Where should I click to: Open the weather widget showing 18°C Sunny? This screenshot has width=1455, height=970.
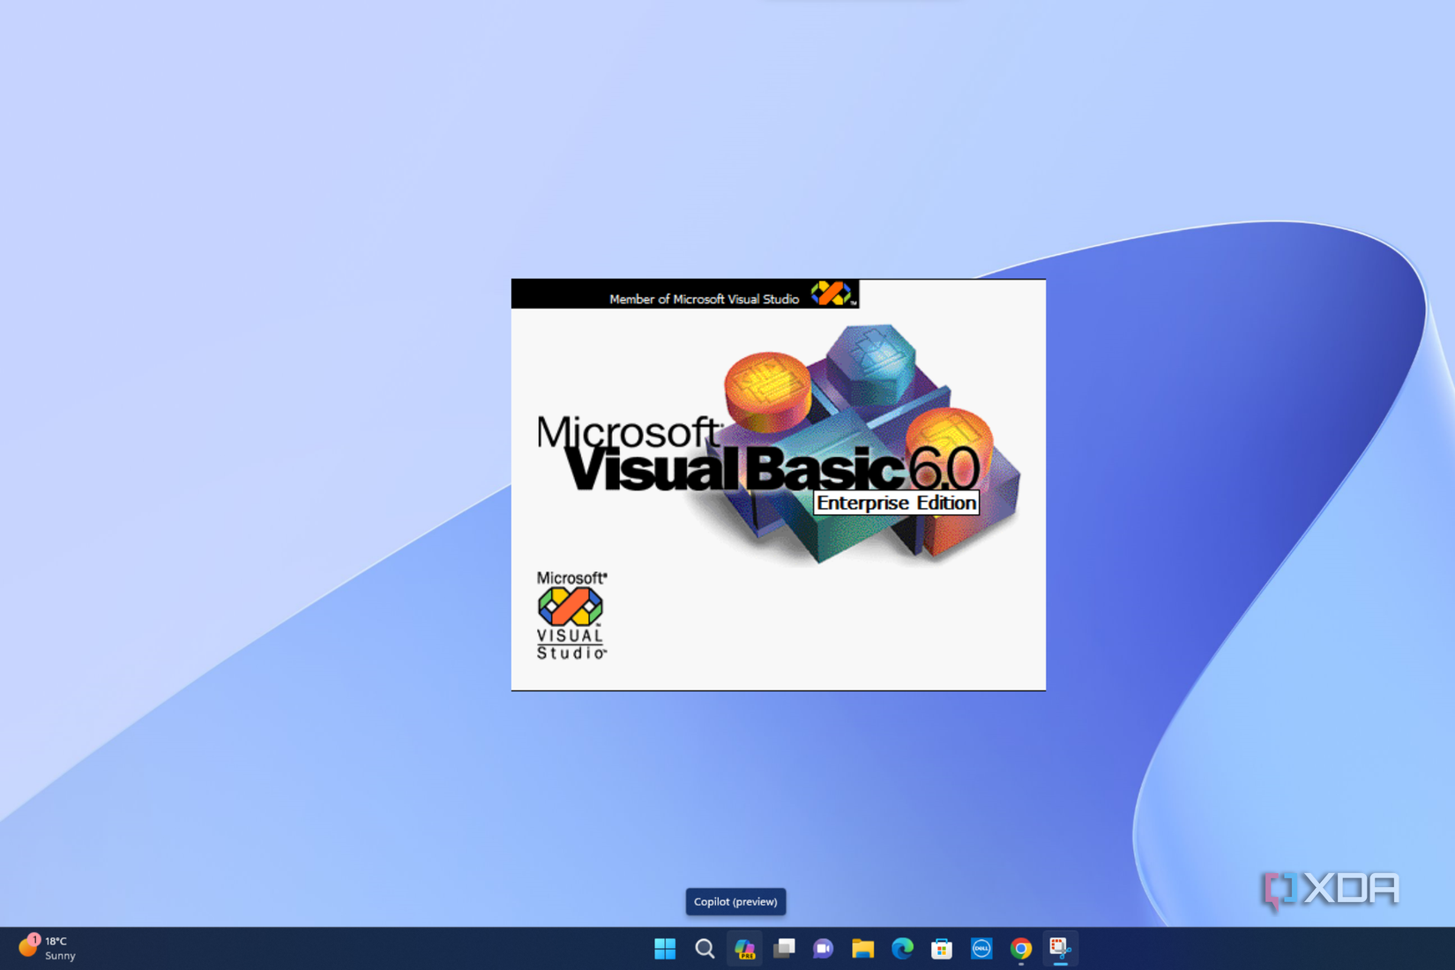pos(48,948)
